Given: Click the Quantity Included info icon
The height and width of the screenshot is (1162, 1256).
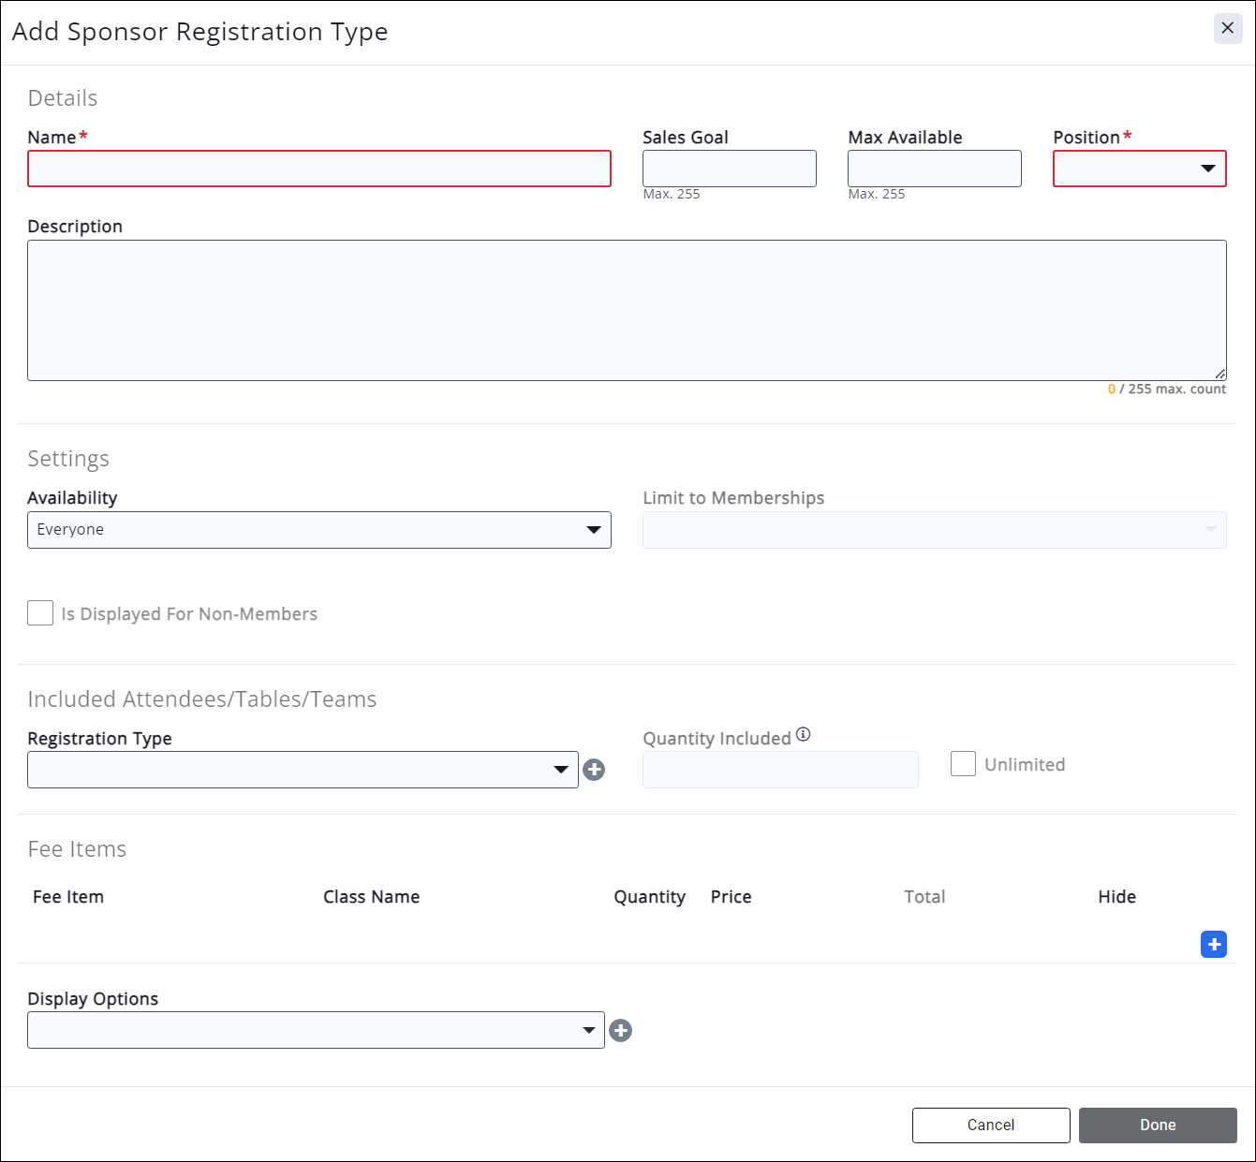Looking at the screenshot, I should click(x=803, y=735).
